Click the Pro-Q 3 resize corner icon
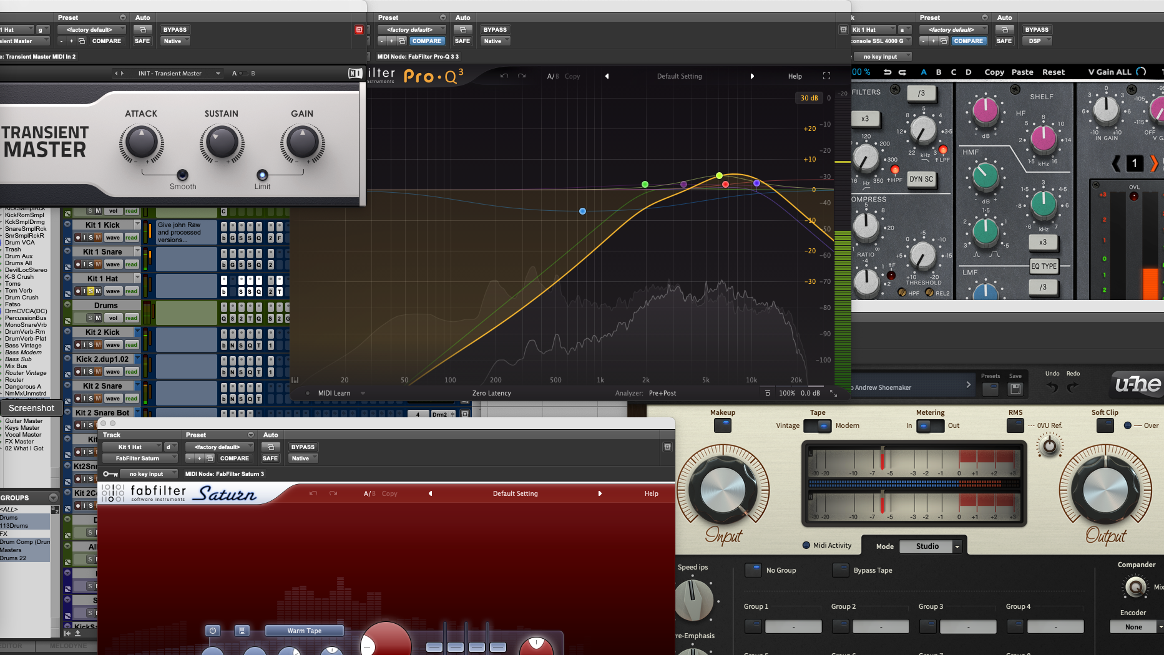This screenshot has width=1164, height=655. point(833,394)
